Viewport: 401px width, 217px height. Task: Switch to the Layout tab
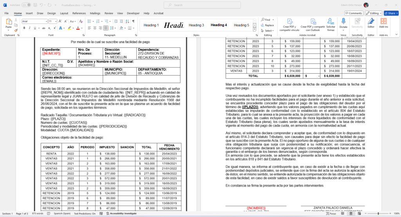coord(64,13)
